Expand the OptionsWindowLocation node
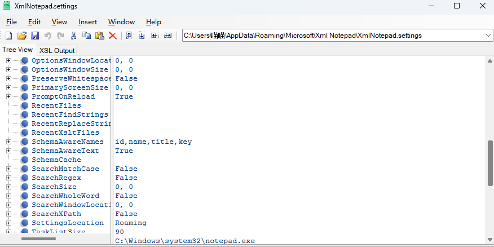494x247 pixels. [x=8, y=60]
